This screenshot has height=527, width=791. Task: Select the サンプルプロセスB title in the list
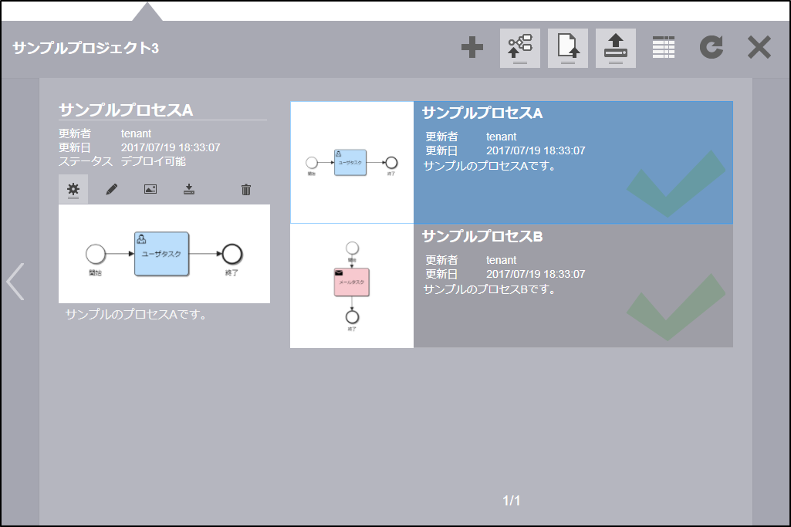[x=482, y=236]
